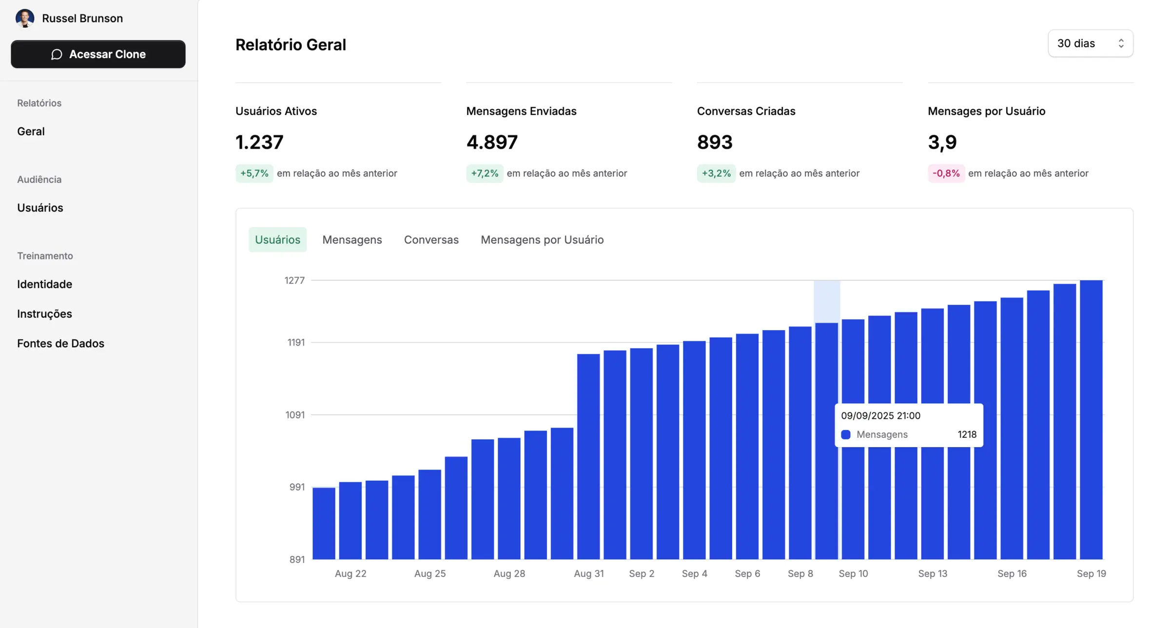Viewport: 1170px width, 628px height.
Task: Go to Usuários under Audiência
Action: click(40, 208)
